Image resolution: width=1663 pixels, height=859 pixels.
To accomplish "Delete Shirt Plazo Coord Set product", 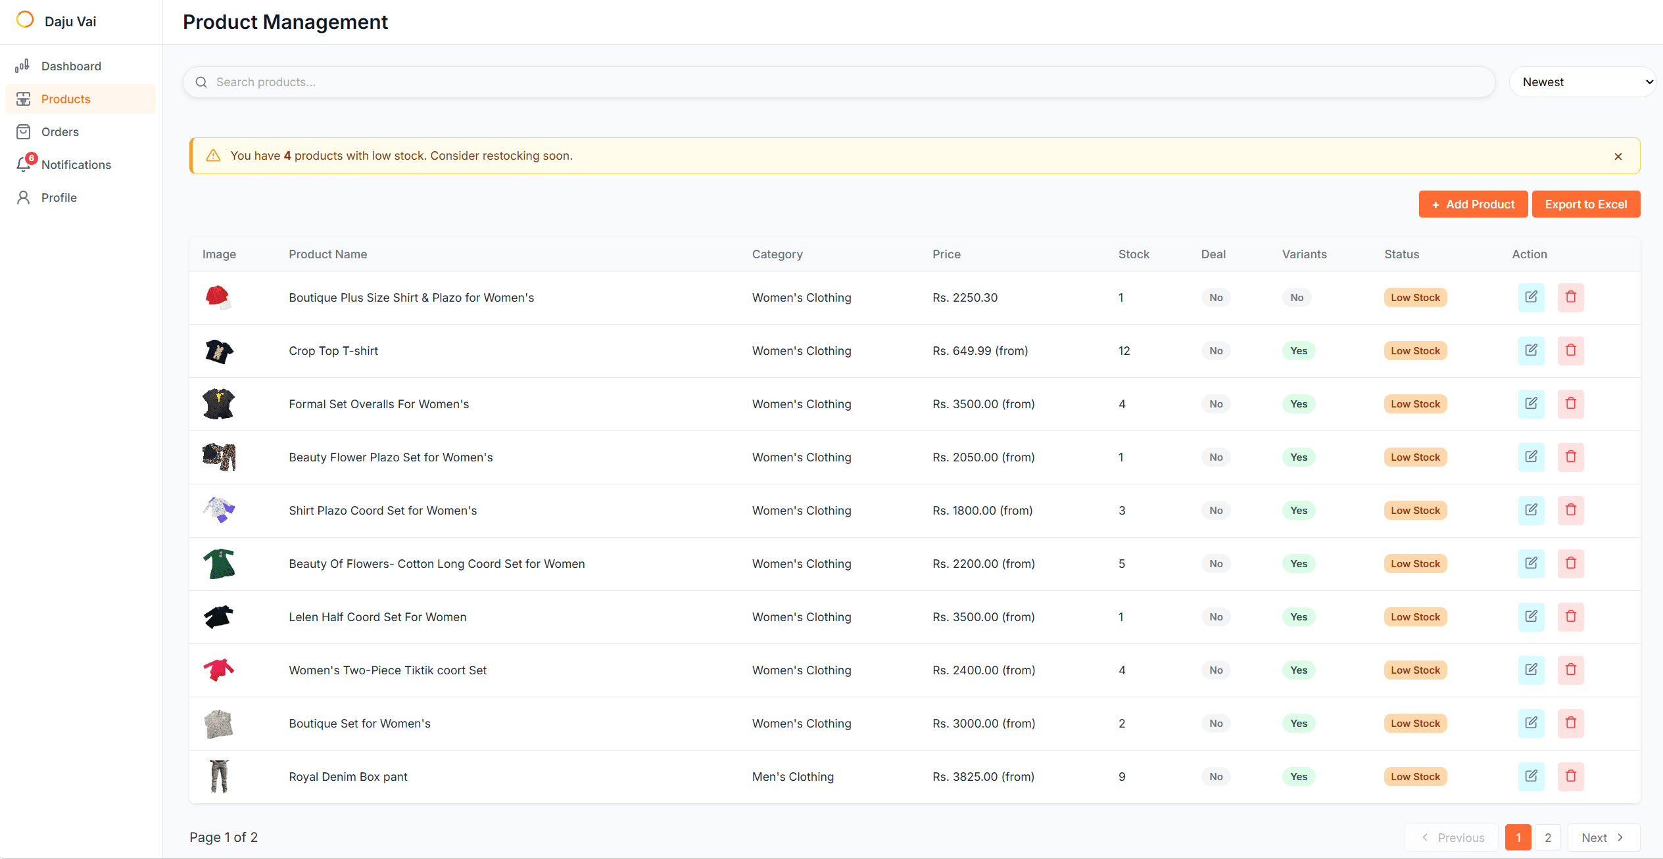I will pos(1570,510).
